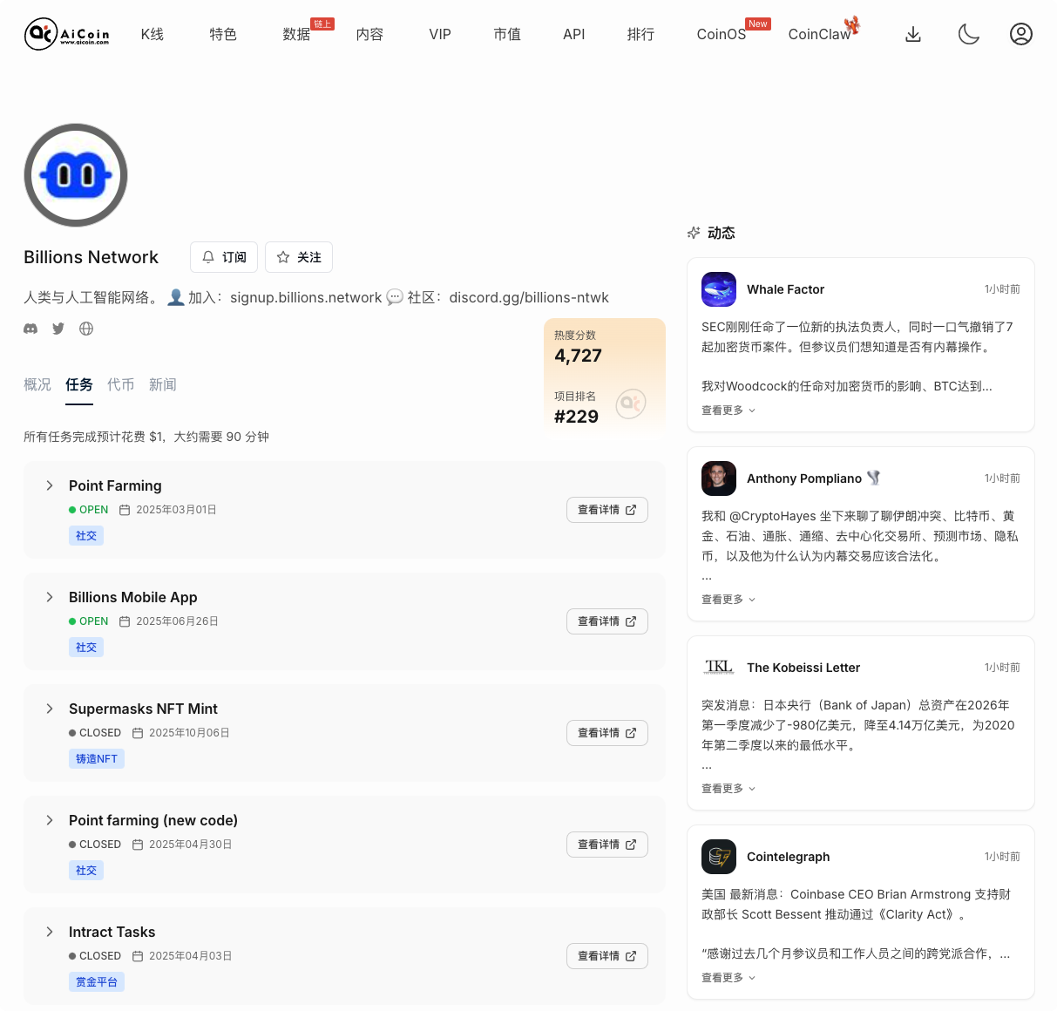Open the 市值 menu item
The height and width of the screenshot is (1011, 1057).
point(507,34)
